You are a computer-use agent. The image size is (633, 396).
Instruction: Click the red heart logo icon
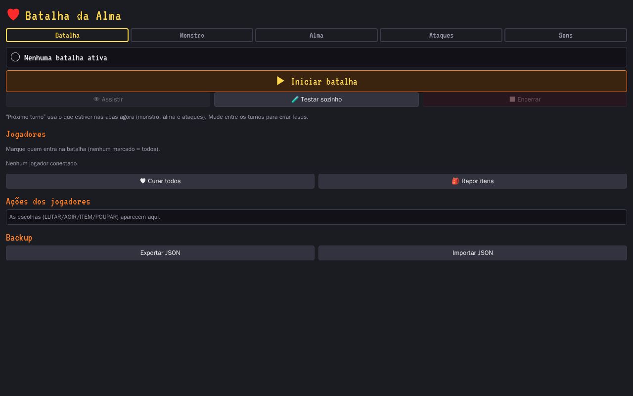tap(13, 15)
